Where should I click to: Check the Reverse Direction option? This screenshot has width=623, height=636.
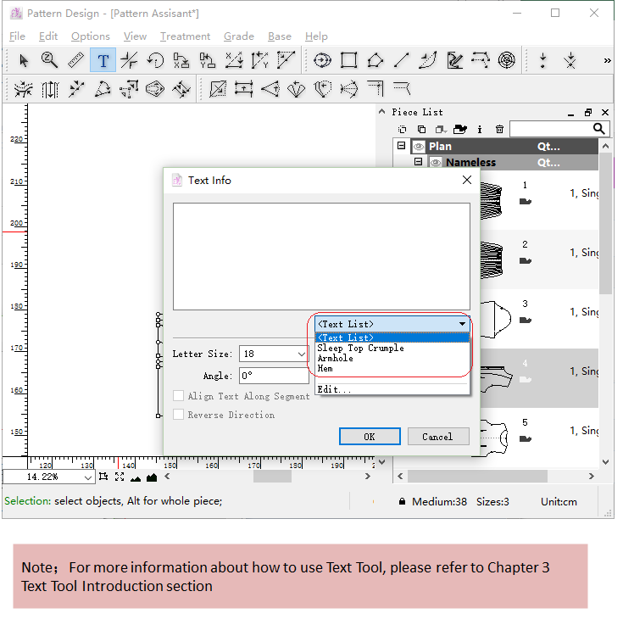(x=178, y=415)
